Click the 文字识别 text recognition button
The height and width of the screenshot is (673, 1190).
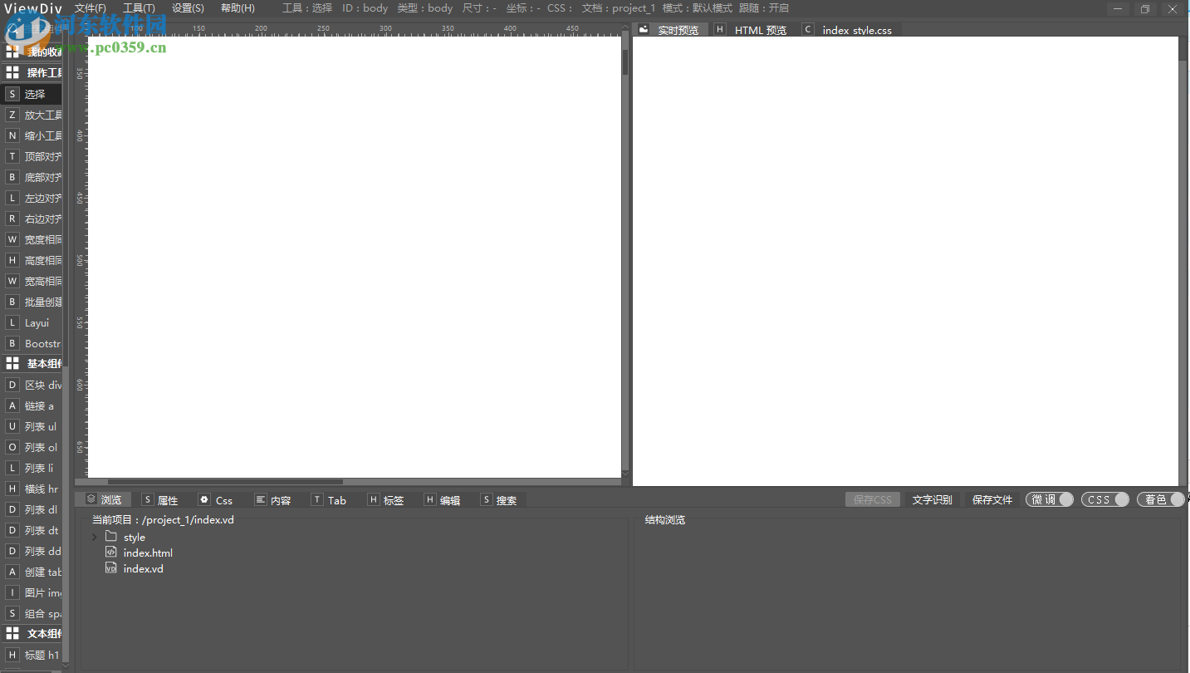932,499
